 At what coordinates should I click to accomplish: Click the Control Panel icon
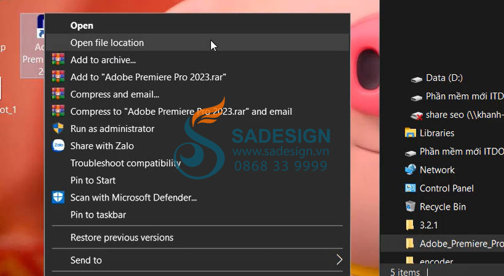410,188
